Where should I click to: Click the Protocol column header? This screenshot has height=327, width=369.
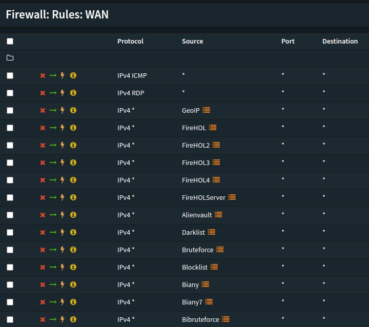[x=130, y=42]
